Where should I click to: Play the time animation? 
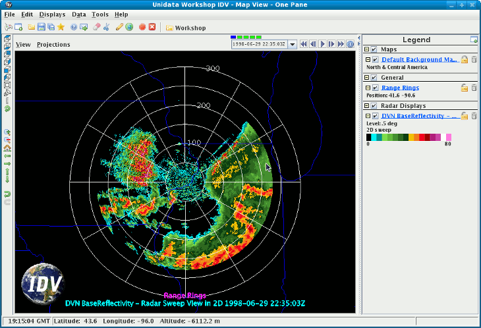pyautogui.click(x=323, y=44)
